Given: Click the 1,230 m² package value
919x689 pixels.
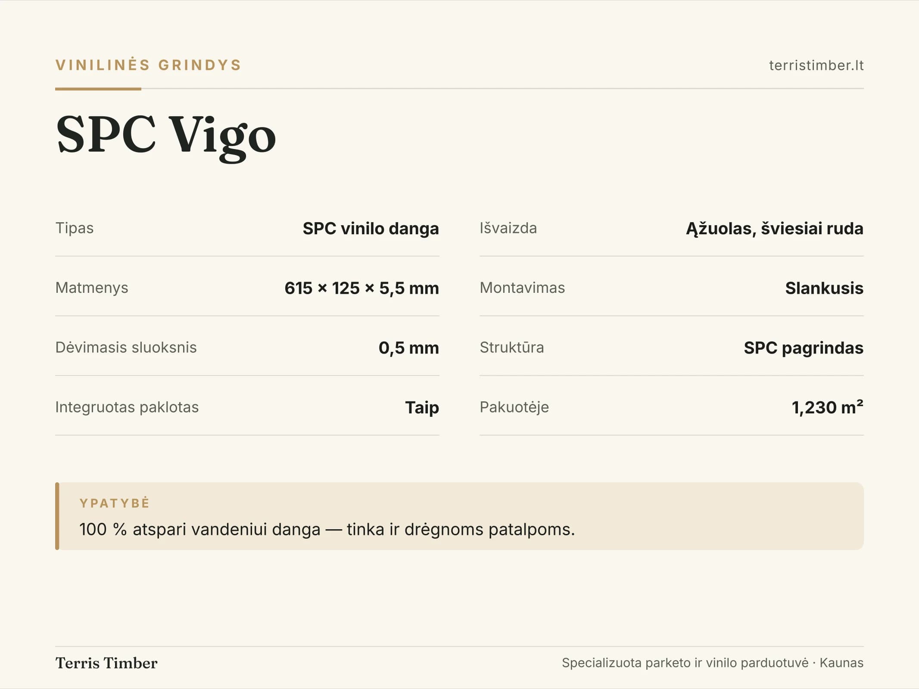Looking at the screenshot, I should [827, 407].
